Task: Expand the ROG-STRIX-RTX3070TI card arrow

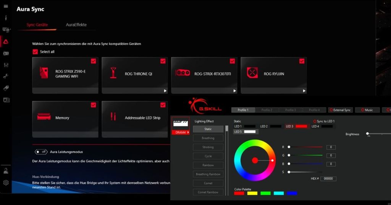Action: (x=235, y=91)
